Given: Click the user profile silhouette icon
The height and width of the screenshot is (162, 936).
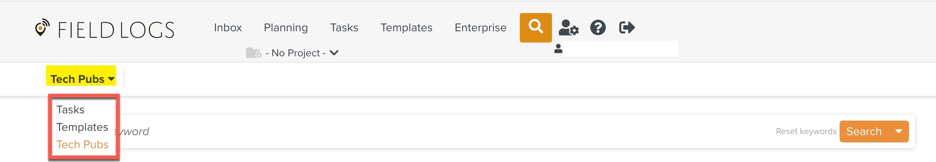Looking at the screenshot, I should pos(558,49).
